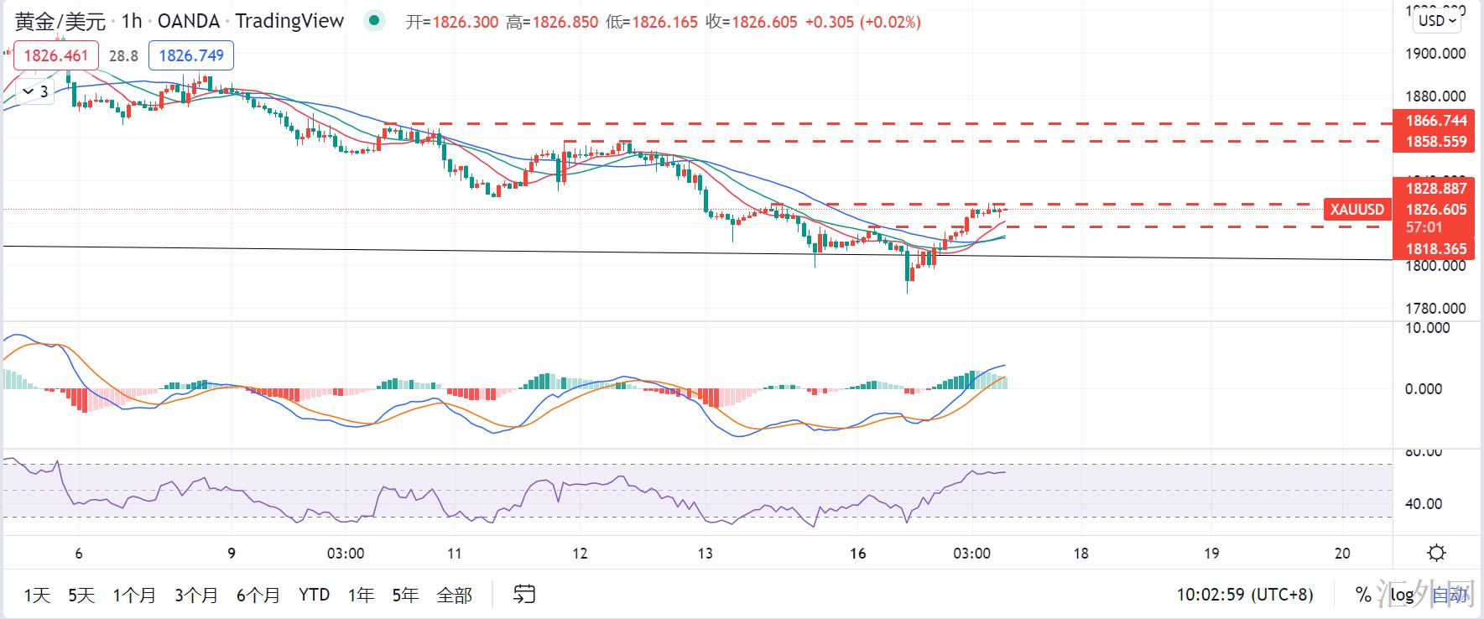Click the red sell price 1826.461 button
1484x619 pixels.
55,56
